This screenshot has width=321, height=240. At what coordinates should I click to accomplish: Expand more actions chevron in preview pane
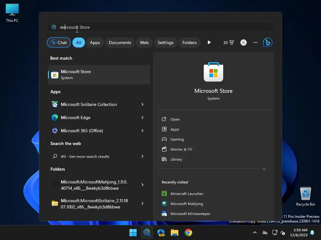click(x=264, y=169)
